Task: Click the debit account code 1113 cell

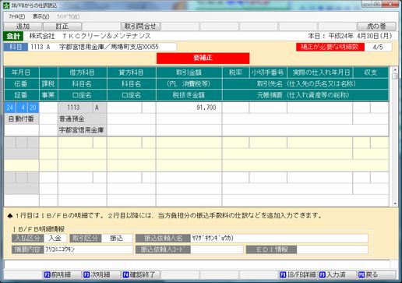Action: (76, 108)
